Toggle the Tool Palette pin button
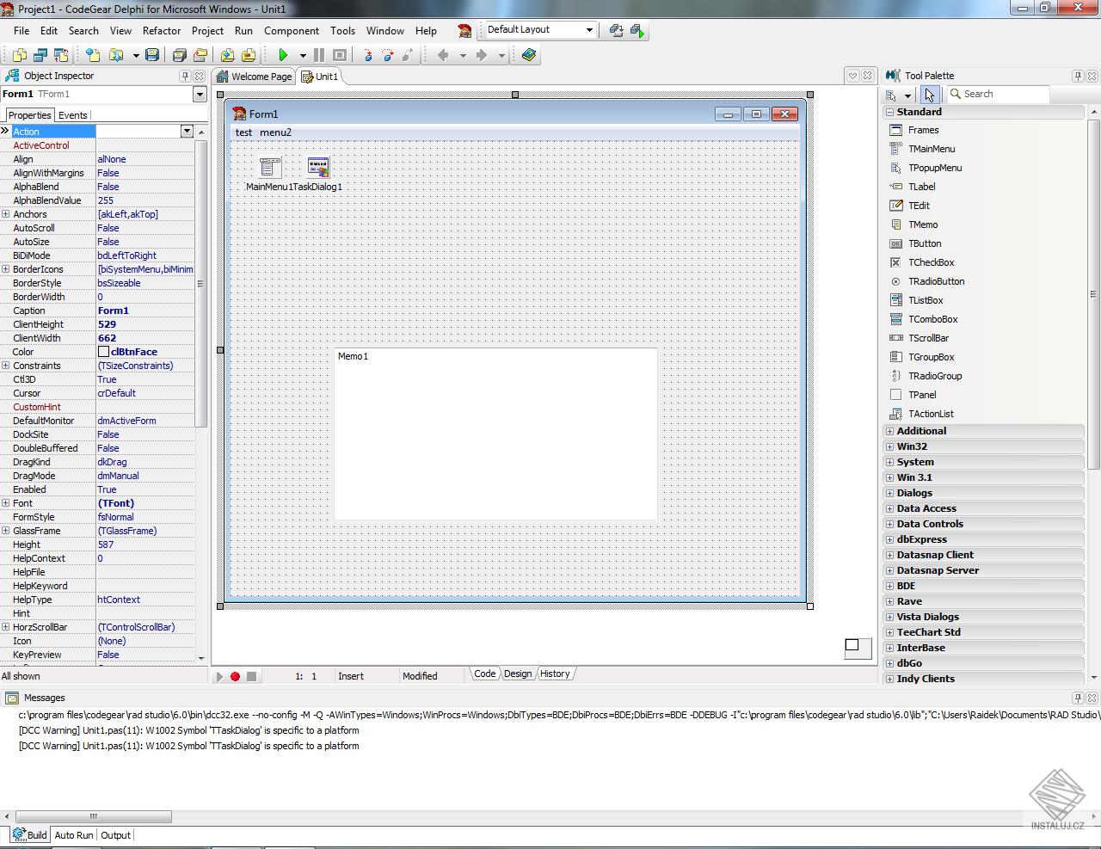 [1077, 76]
